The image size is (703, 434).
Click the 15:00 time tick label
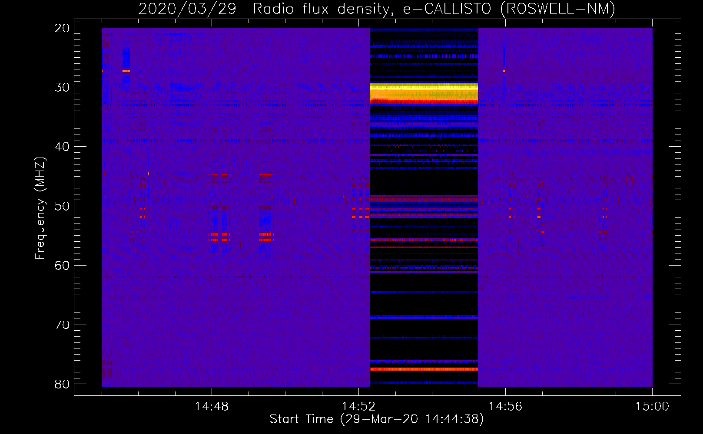pyautogui.click(x=652, y=407)
